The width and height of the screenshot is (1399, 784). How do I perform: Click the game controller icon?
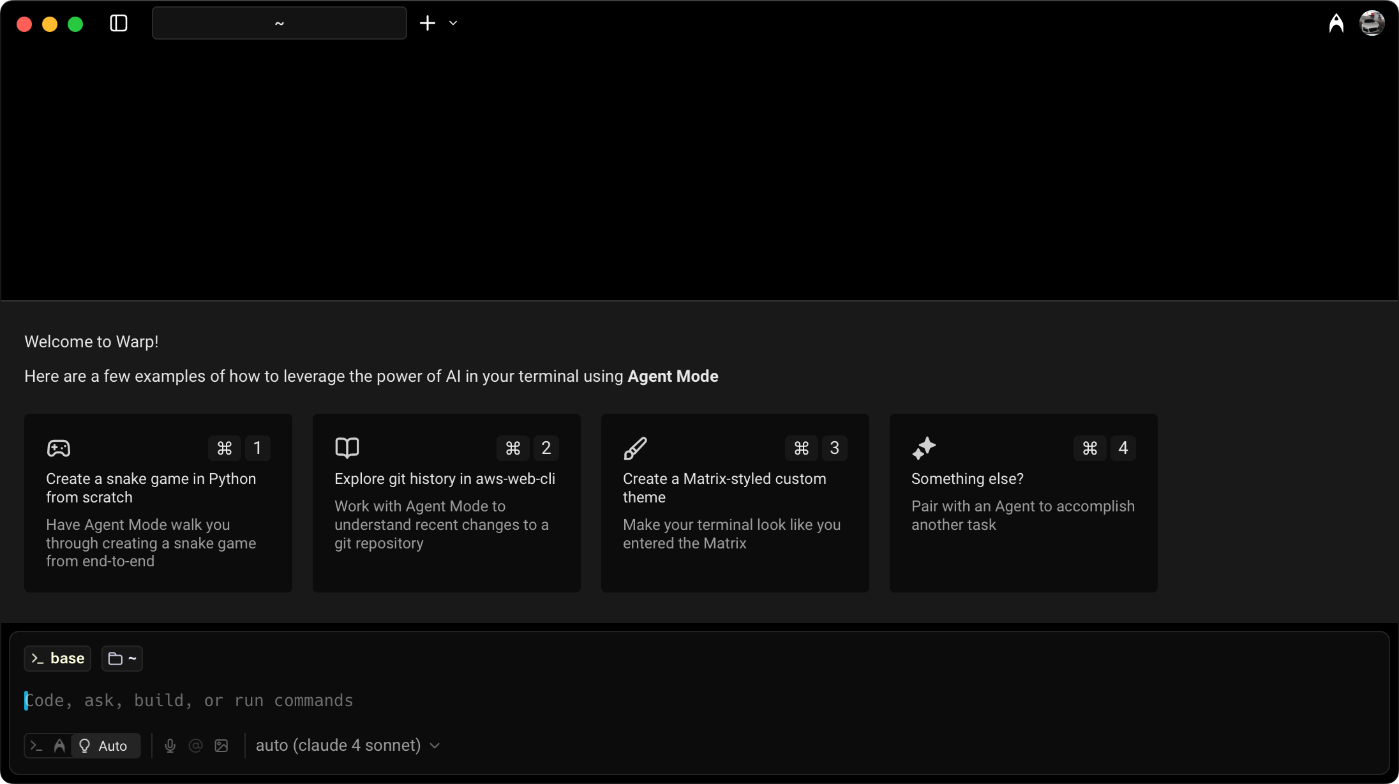(59, 448)
